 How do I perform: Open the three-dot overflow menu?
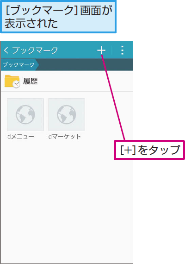(x=123, y=50)
